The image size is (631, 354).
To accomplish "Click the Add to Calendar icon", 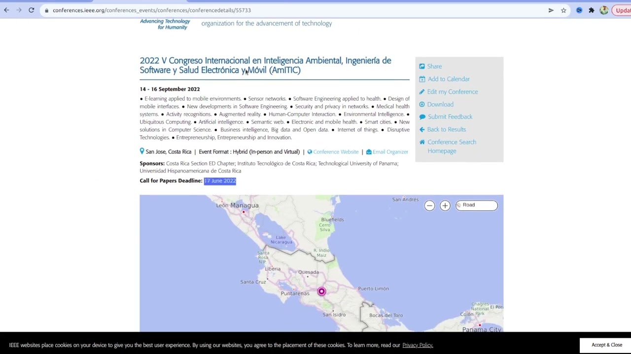I will pyautogui.click(x=422, y=79).
